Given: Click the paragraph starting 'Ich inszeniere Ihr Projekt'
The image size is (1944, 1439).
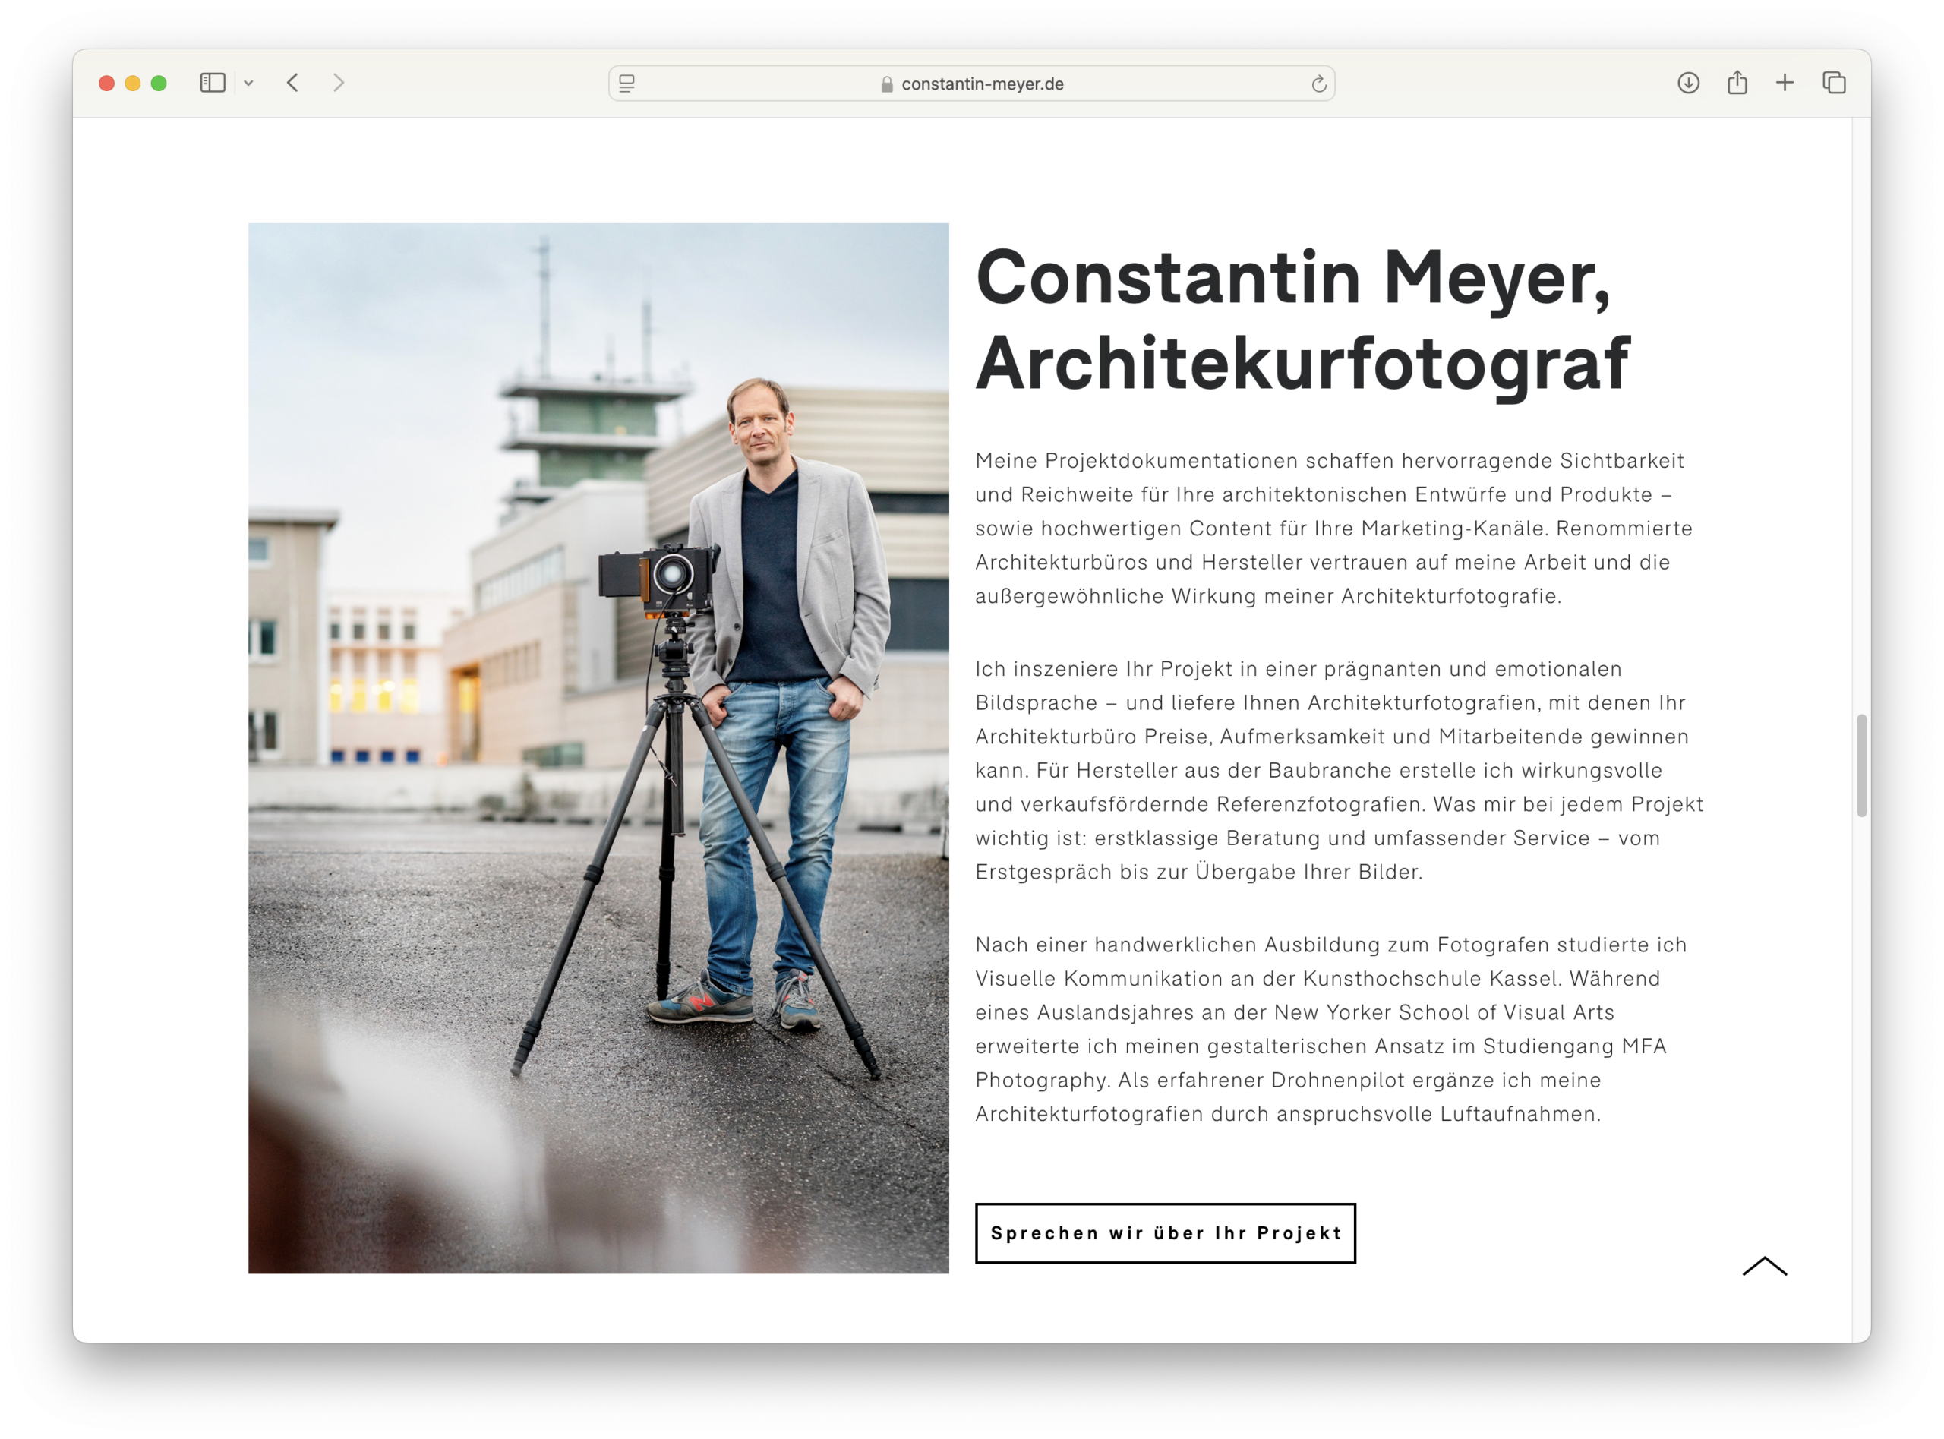Looking at the screenshot, I should (1340, 770).
